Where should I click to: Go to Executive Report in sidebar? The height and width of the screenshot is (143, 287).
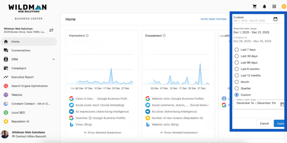22,77
